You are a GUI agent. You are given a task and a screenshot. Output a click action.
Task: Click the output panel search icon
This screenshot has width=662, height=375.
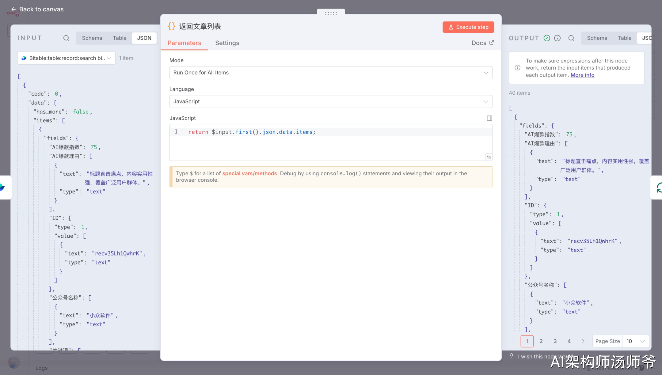(571, 38)
